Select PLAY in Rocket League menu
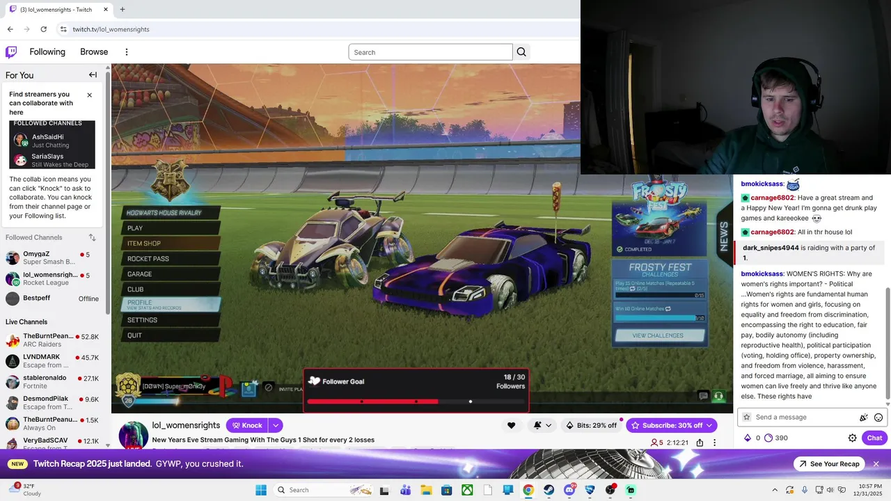The image size is (891, 501). click(171, 228)
